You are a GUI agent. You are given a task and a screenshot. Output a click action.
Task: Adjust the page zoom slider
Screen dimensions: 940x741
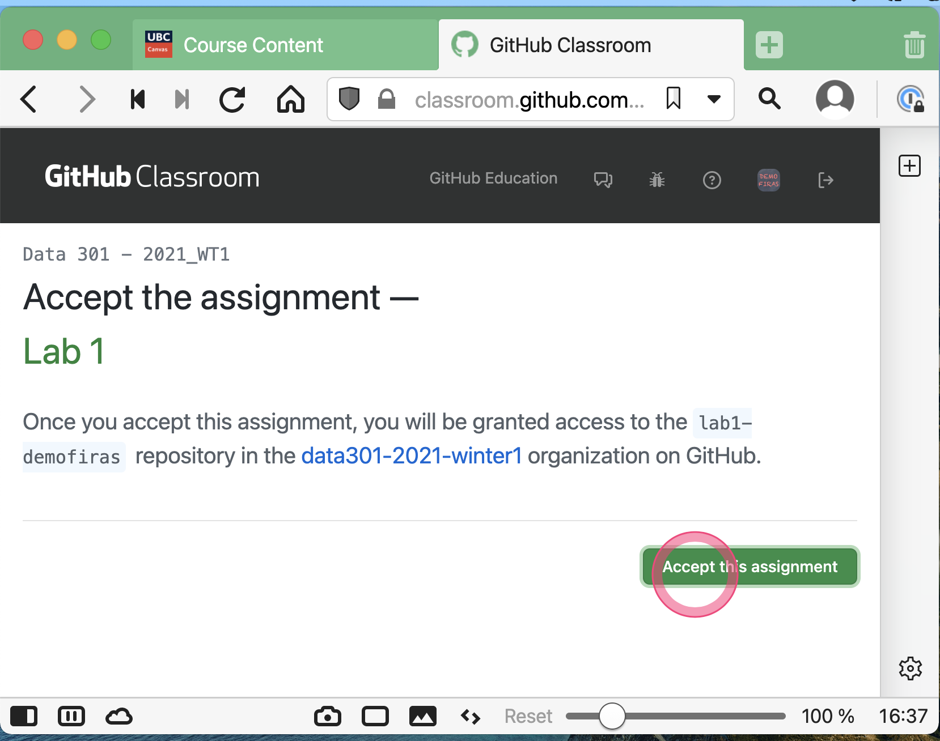click(676, 716)
